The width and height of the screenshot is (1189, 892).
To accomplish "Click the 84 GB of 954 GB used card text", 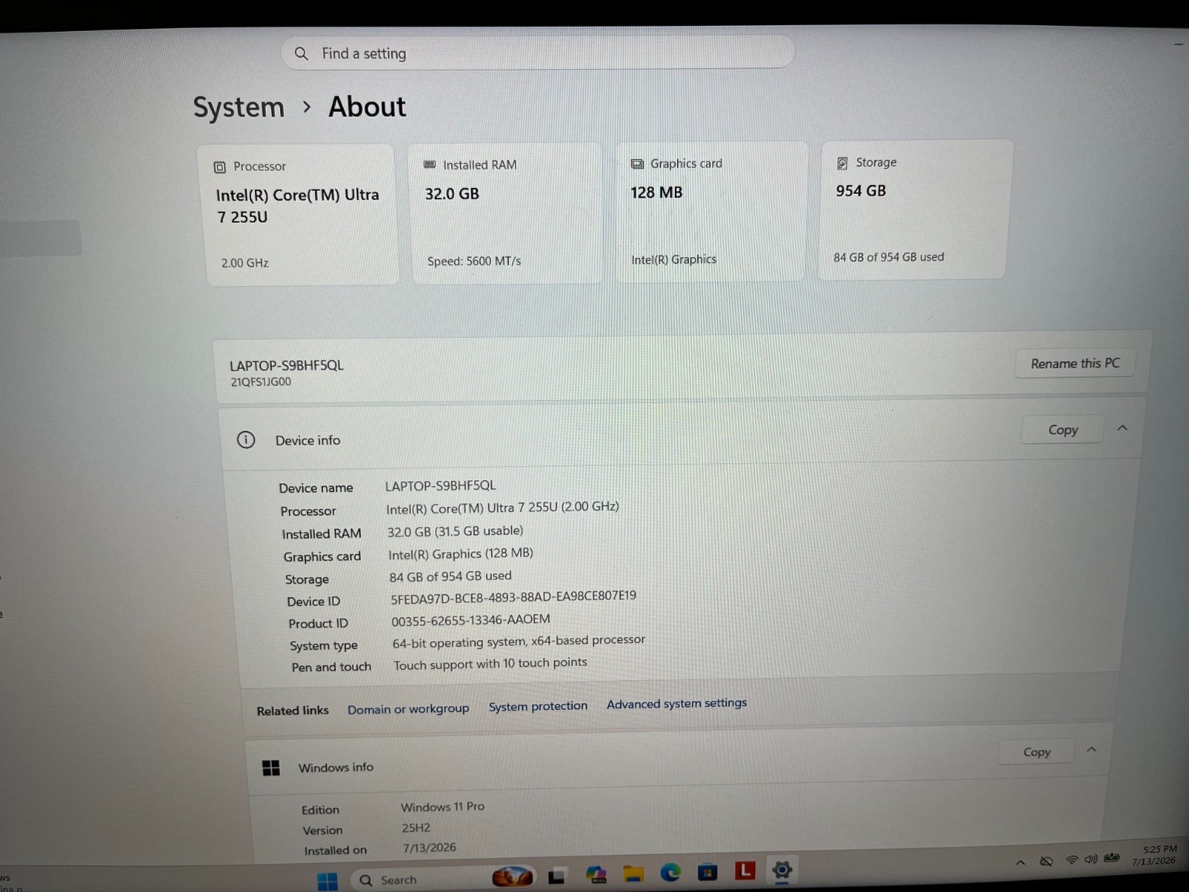I will coord(889,257).
